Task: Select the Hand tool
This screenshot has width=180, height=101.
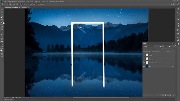Action: [2, 42]
